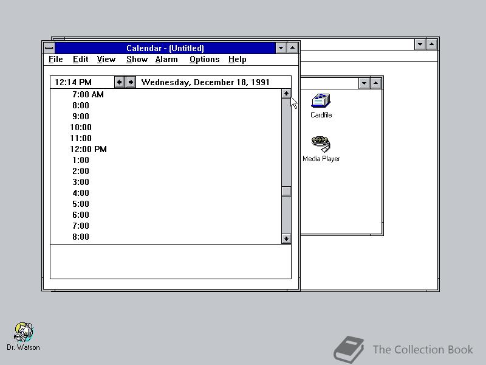Open Calendar control menu box
The height and width of the screenshot is (365, 486).
tap(49, 48)
